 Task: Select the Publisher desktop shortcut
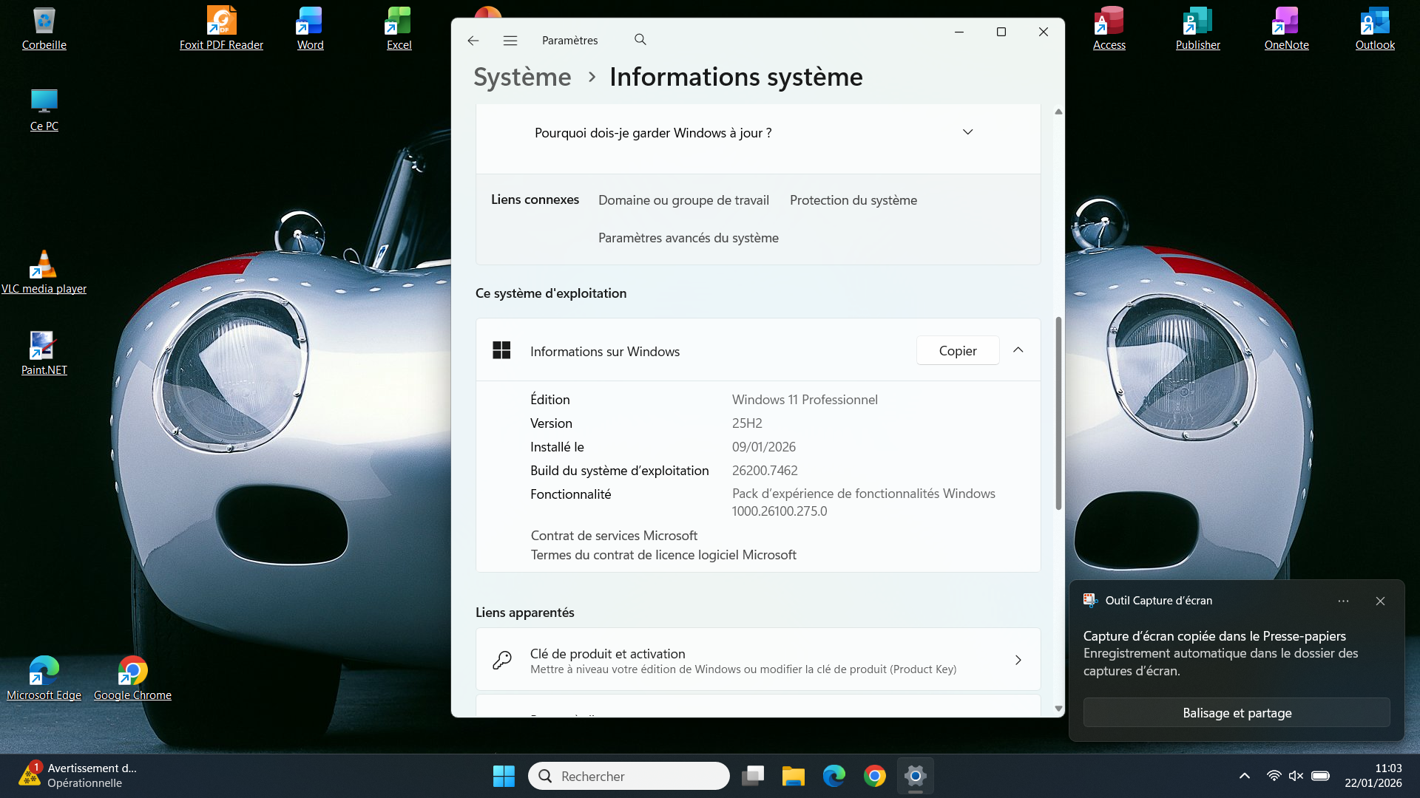point(1197,30)
